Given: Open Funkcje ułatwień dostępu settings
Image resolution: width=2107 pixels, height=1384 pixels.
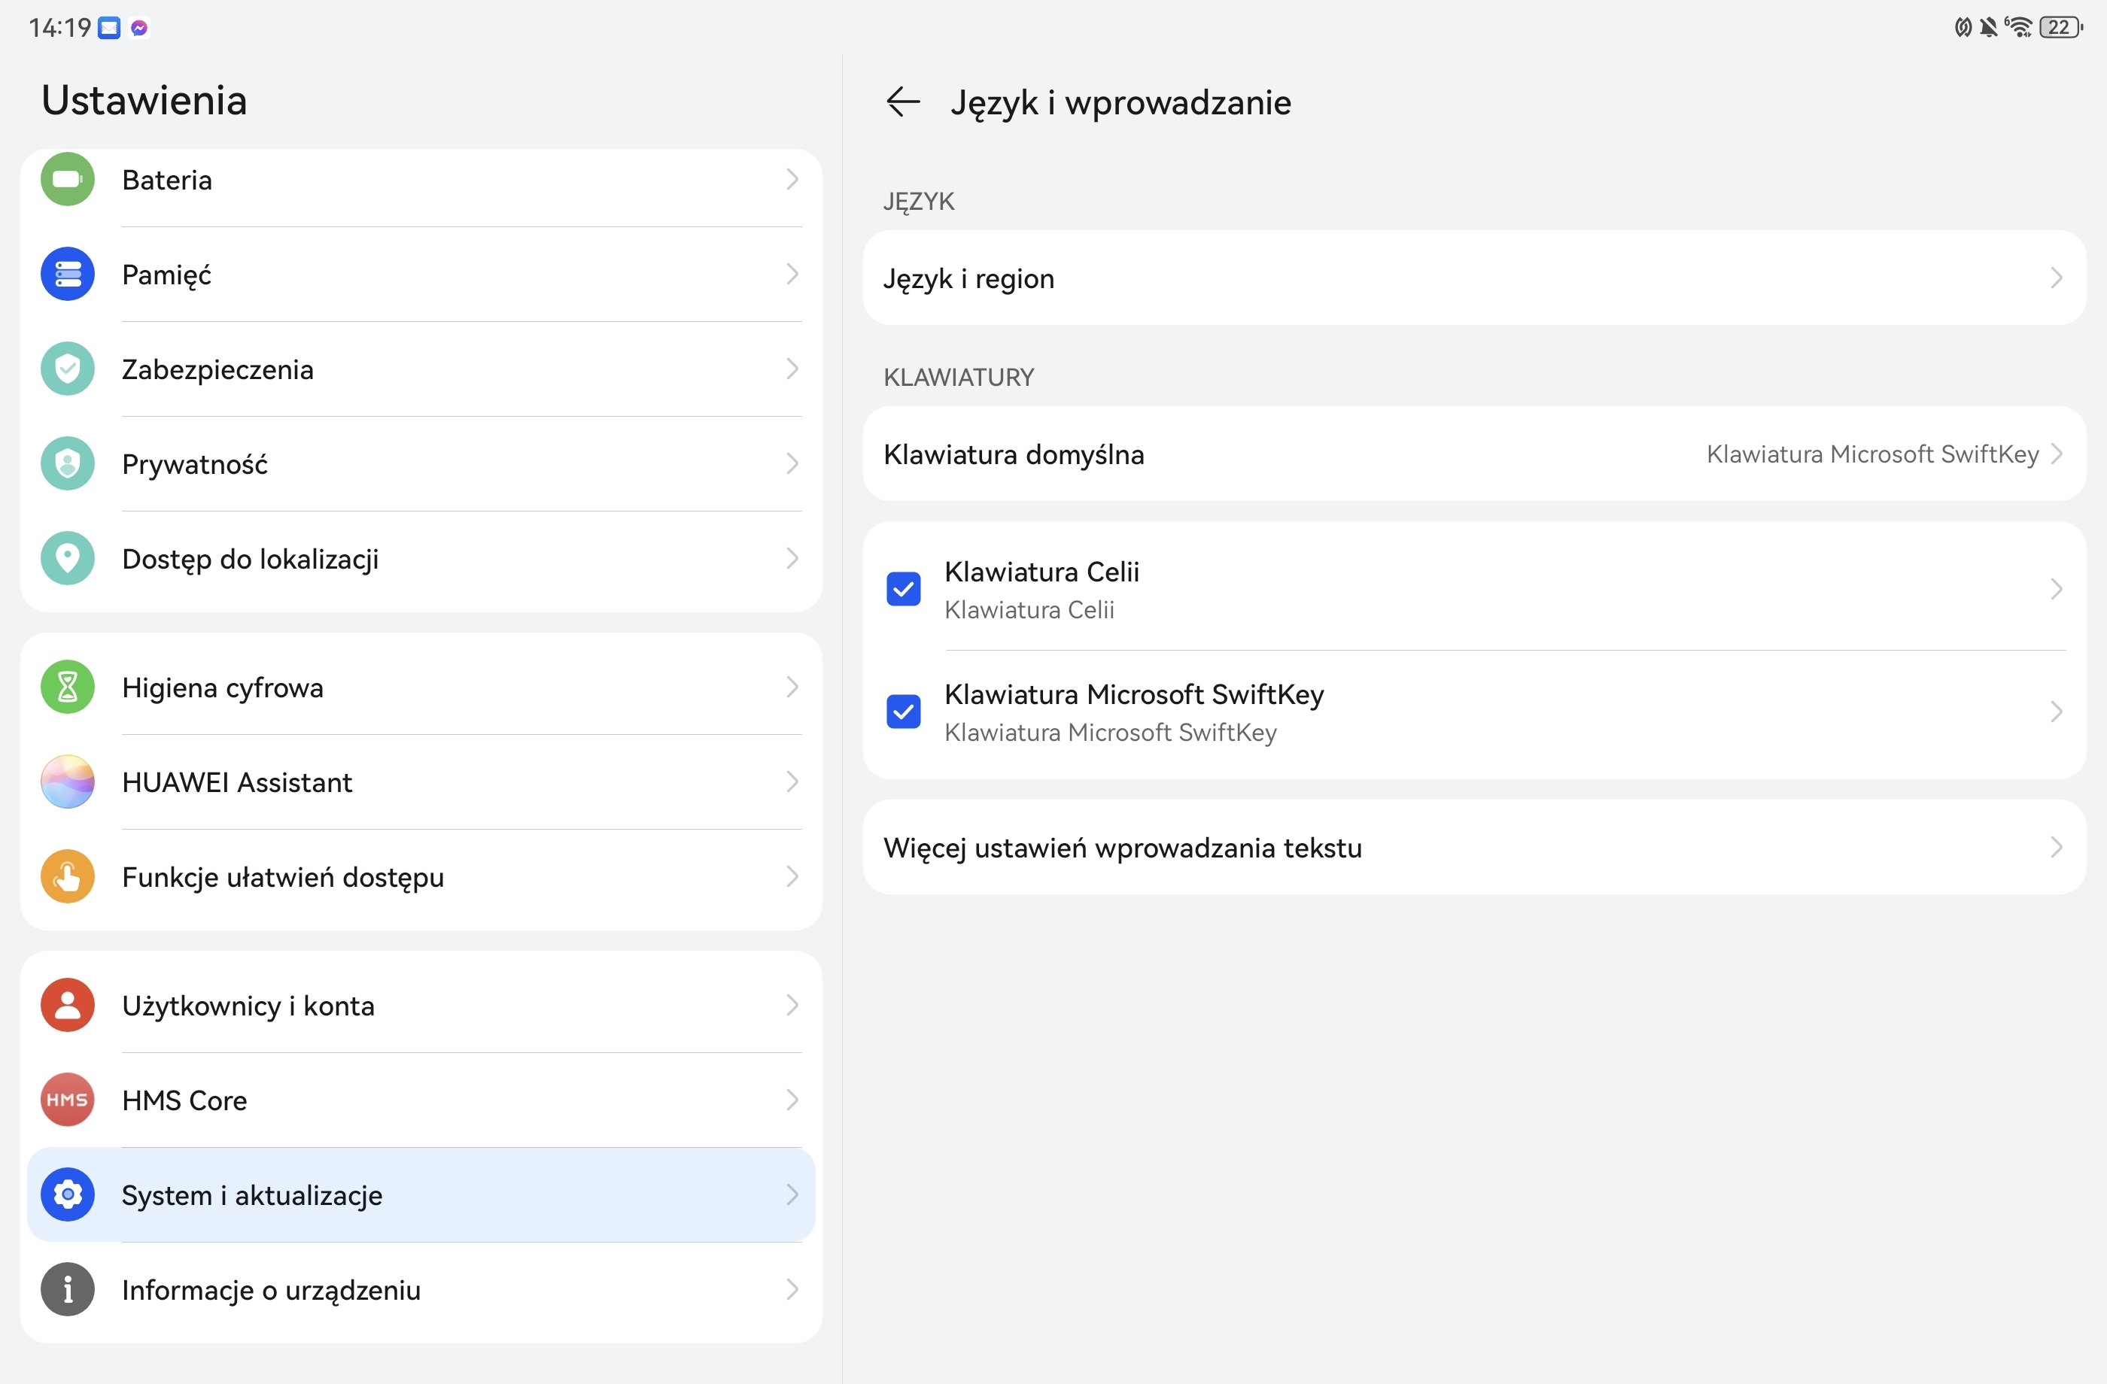Looking at the screenshot, I should 421,876.
